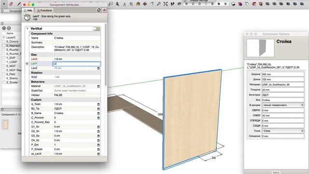This screenshot has height=174, width=309.
Task: Open details icon for Material row
Action: (98, 87)
